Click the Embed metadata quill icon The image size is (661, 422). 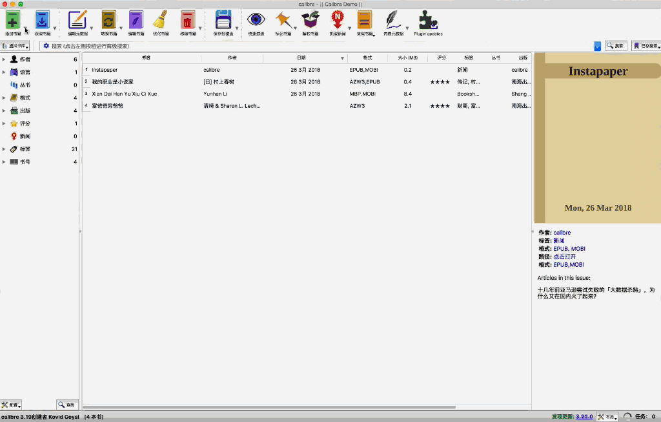click(393, 20)
